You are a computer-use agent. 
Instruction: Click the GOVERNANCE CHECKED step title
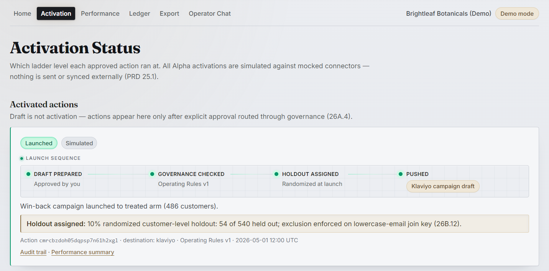coord(191,174)
